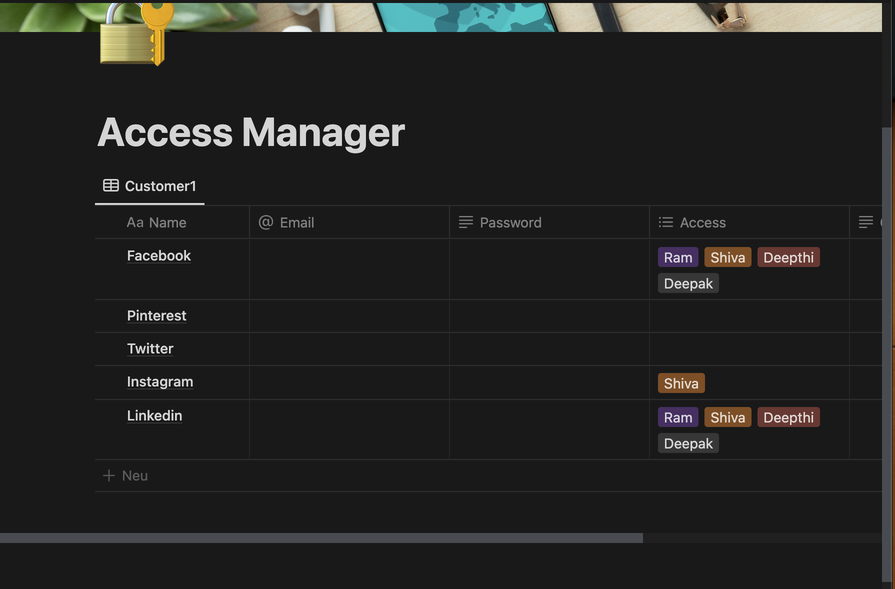The image size is (895, 589).
Task: Click the text-lines icon in Password header
Action: (466, 222)
